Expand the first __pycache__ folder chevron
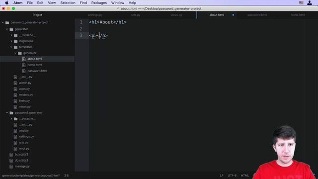The image size is (318, 179). [x=11, y=35]
